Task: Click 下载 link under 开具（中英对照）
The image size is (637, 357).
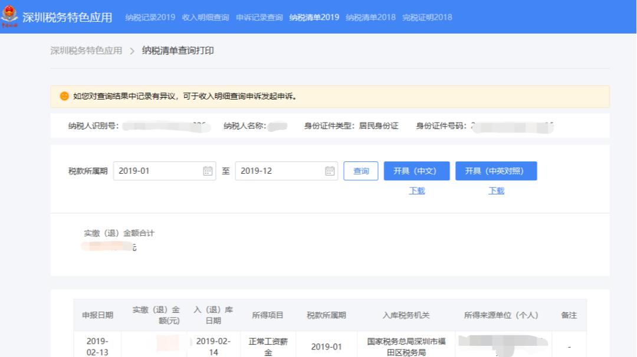Action: [496, 191]
